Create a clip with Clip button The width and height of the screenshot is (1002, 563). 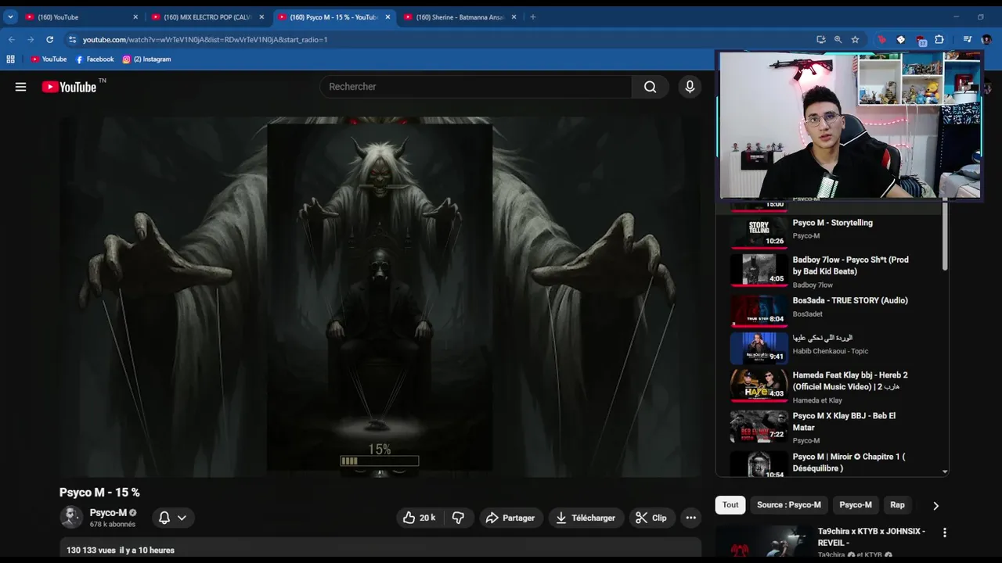click(651, 518)
